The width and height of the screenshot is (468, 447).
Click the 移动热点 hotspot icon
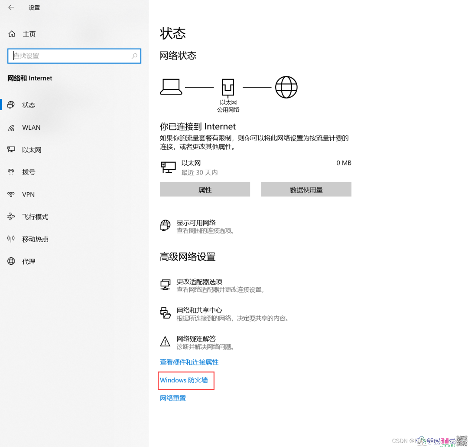[11, 239]
